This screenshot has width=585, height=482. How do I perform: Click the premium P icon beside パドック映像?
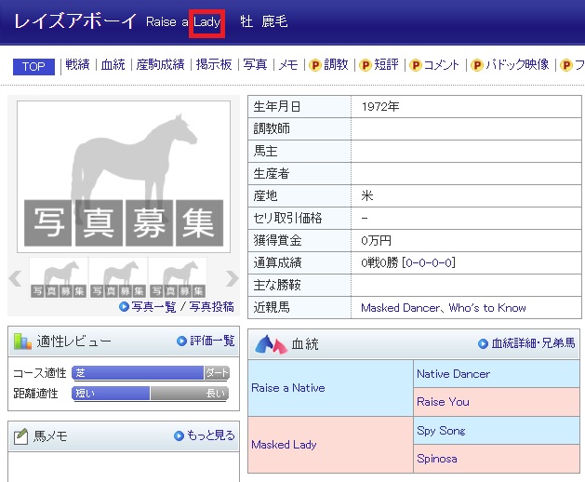(x=477, y=65)
